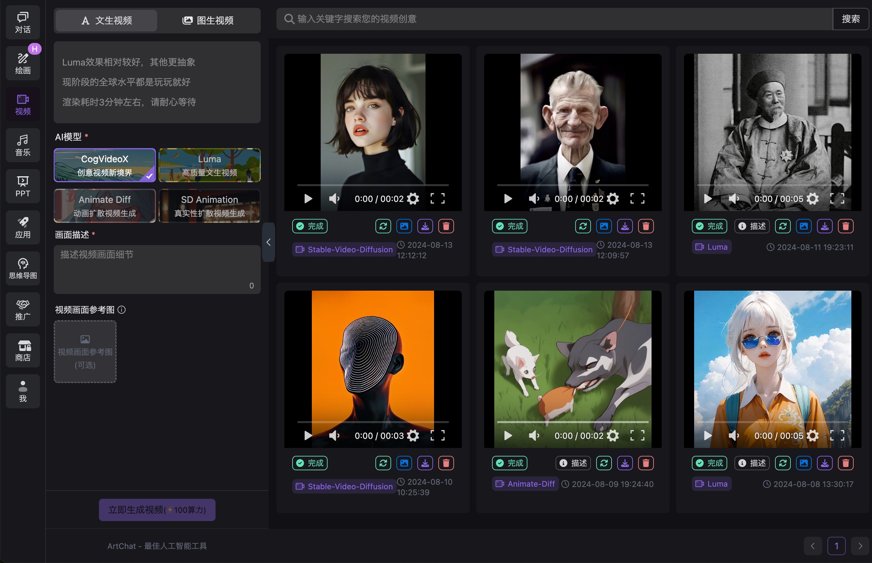The height and width of the screenshot is (563, 872).
Task: Open the 我 profile sidebar item
Action: click(x=23, y=391)
